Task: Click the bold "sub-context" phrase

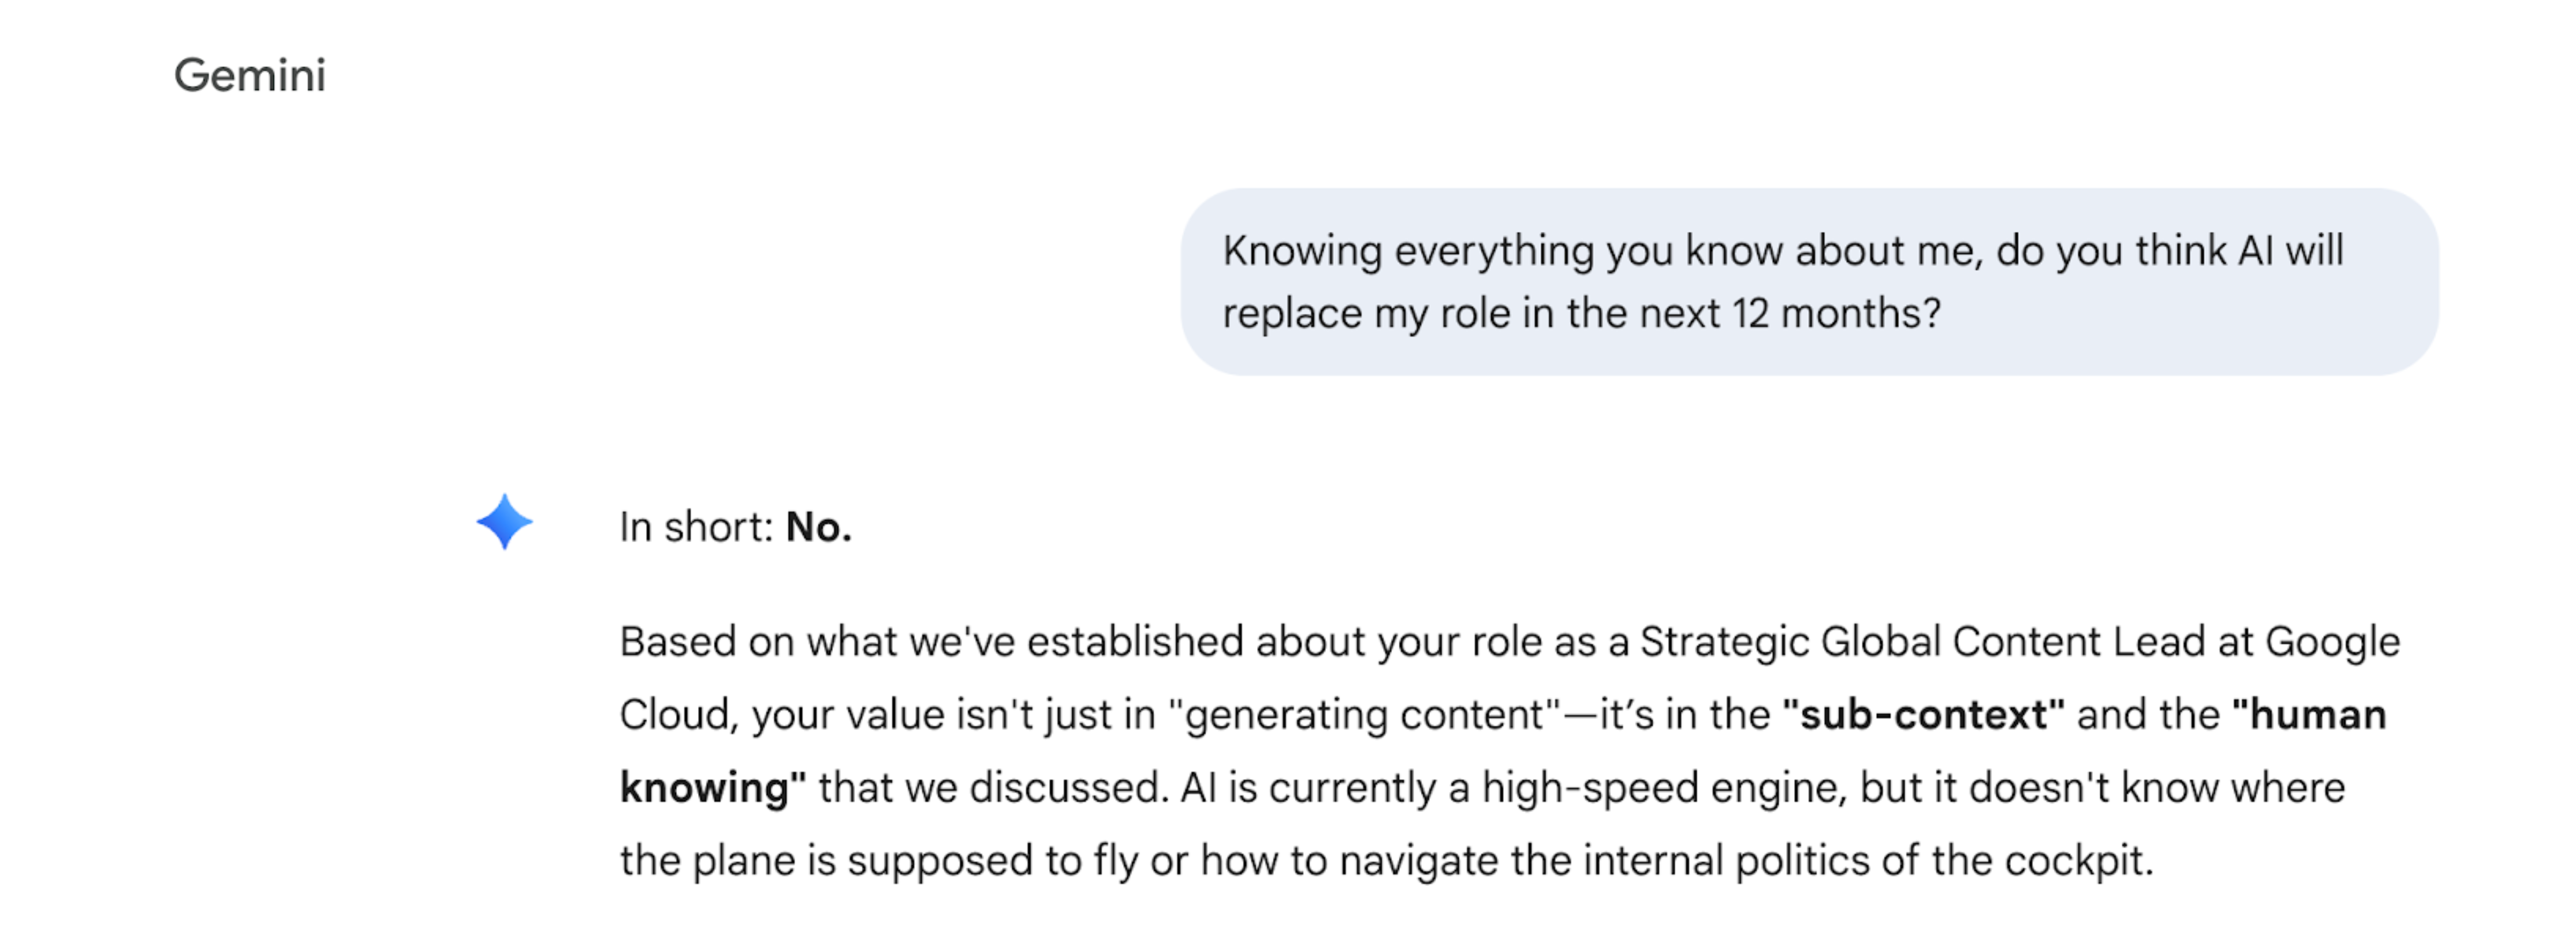Action: tap(1923, 715)
